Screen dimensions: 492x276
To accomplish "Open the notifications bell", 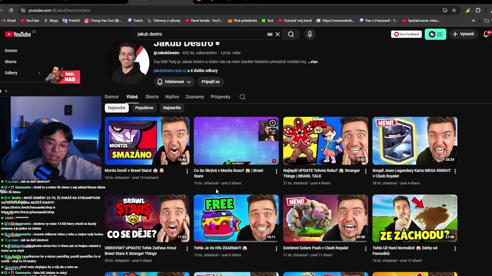I will pyautogui.click(x=486, y=34).
